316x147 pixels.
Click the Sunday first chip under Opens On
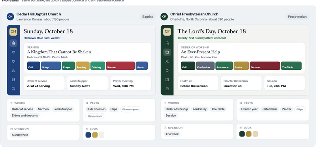[x=20, y=135]
